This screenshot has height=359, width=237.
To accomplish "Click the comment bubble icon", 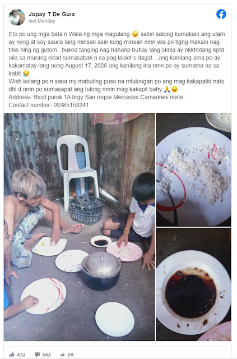I will pos(37,355).
